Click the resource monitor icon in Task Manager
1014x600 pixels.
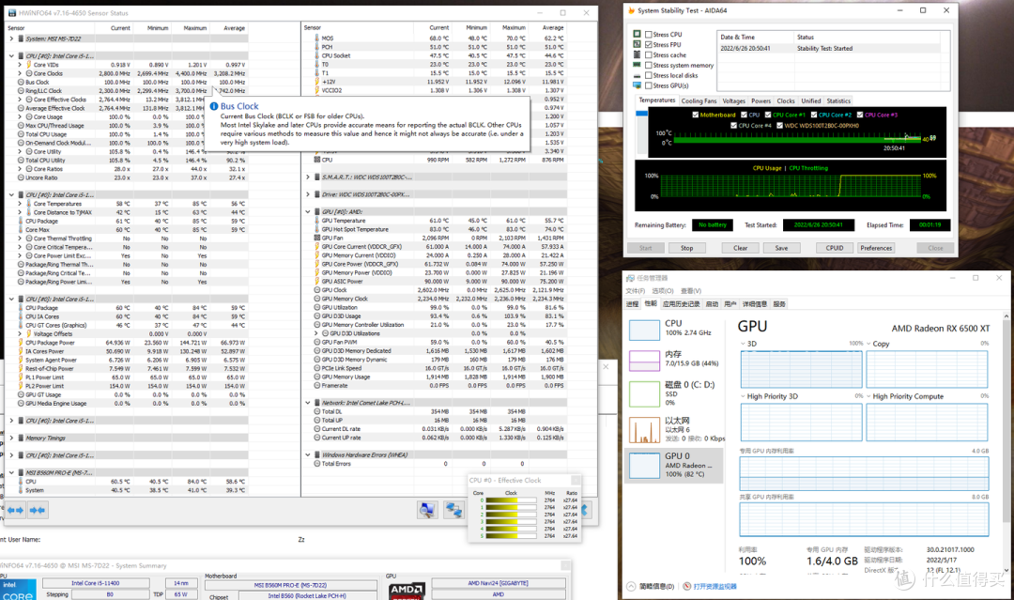(686, 587)
